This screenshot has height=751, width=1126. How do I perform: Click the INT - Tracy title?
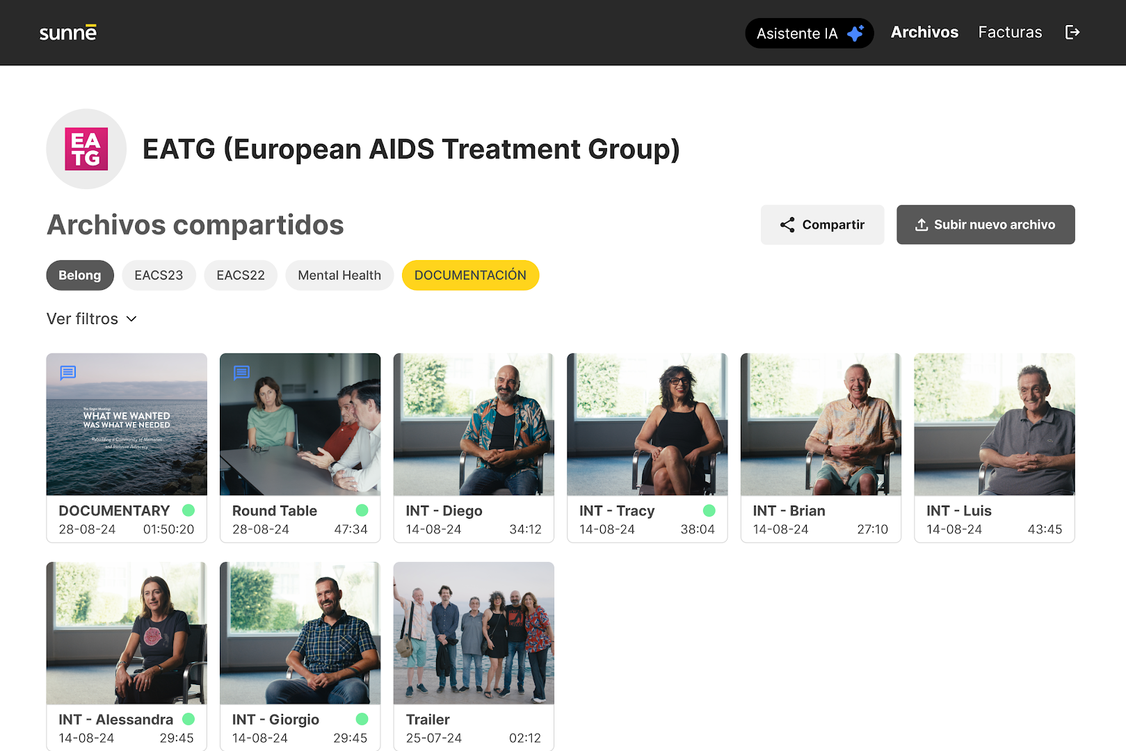click(617, 511)
